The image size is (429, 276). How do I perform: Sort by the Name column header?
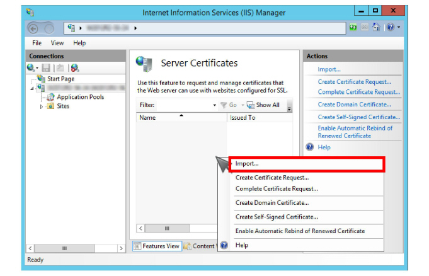pos(147,118)
